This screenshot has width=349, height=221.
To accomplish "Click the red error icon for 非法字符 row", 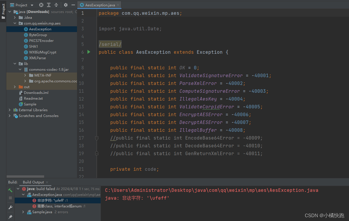I will [x=34, y=200].
